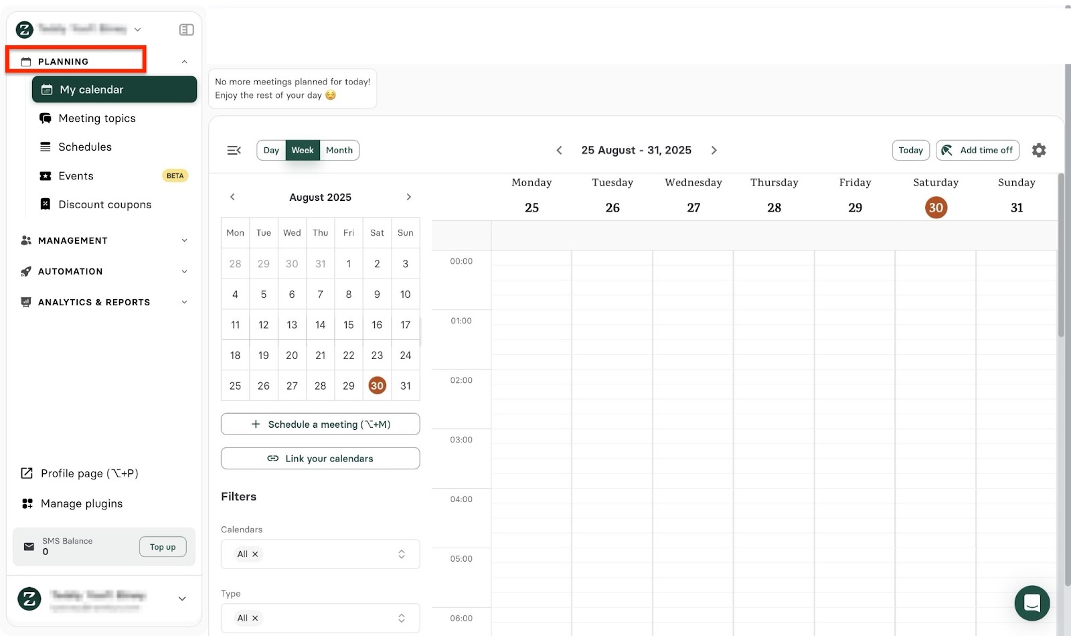1071x636 pixels.
Task: Go to previous week arrow
Action: coord(560,150)
